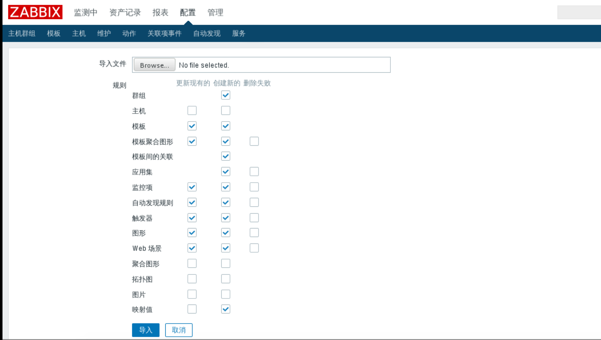Viewport: 601px width, 340px height.
Task: Uncheck 映射值 create new checkbox
Action: 226,309
